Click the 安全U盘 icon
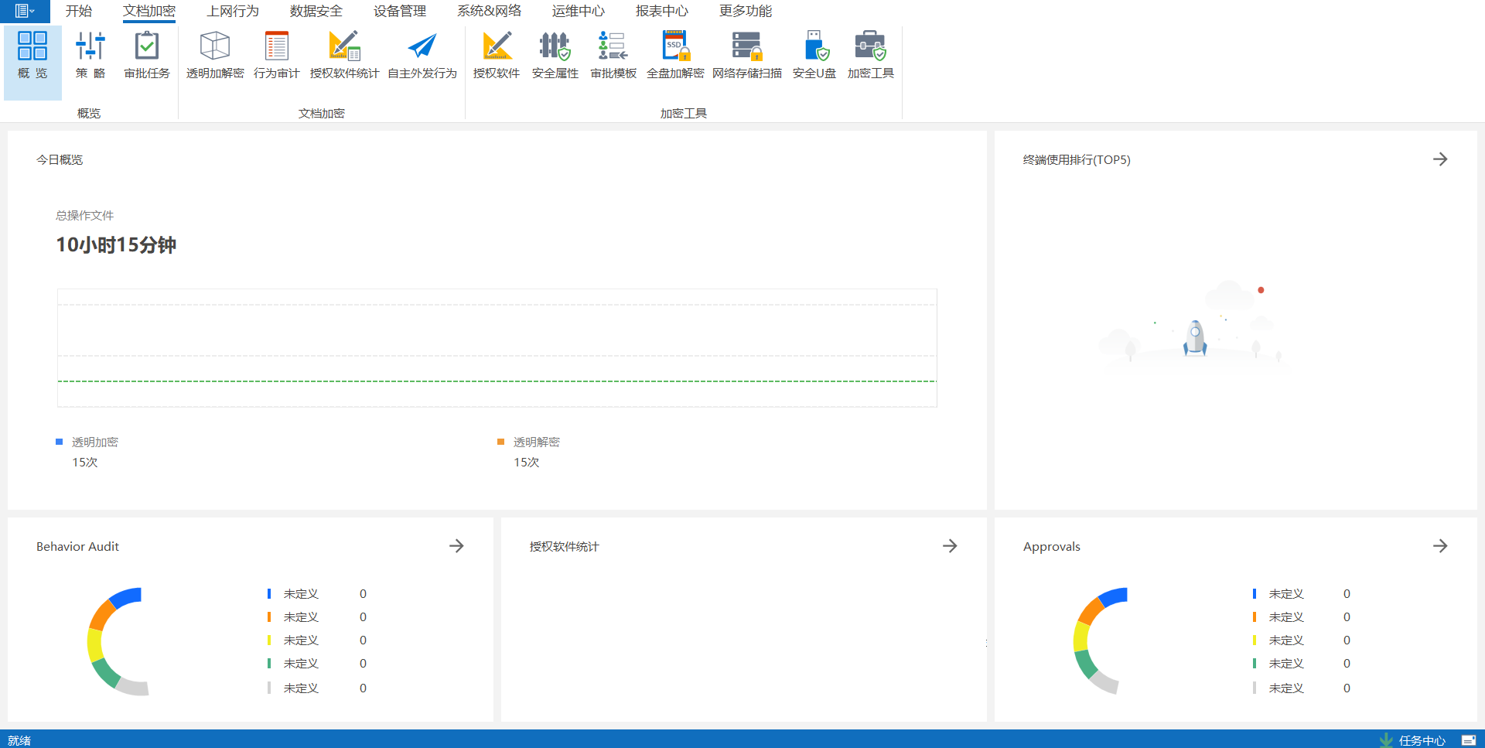Viewport: 1485px width, 748px height. tap(814, 55)
